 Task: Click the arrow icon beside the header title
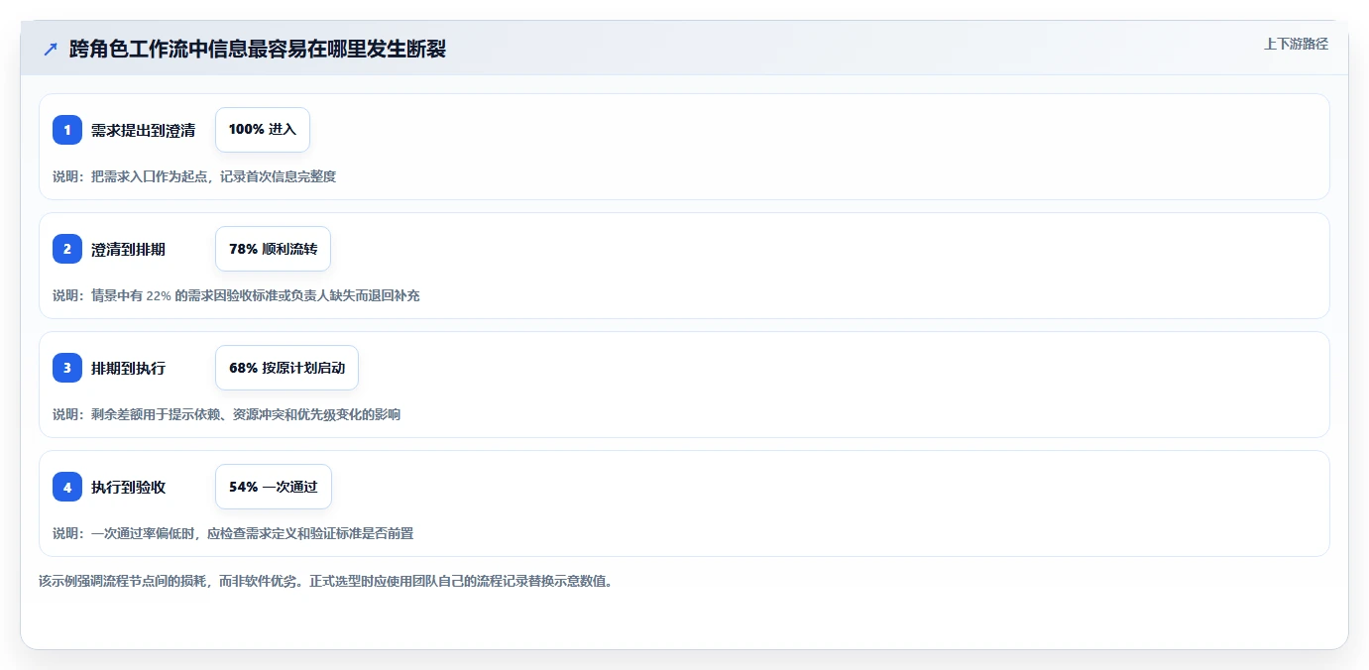(x=50, y=50)
